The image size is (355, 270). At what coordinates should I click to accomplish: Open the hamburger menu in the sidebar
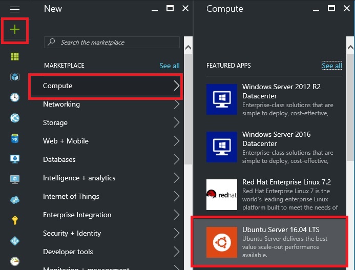[15, 9]
